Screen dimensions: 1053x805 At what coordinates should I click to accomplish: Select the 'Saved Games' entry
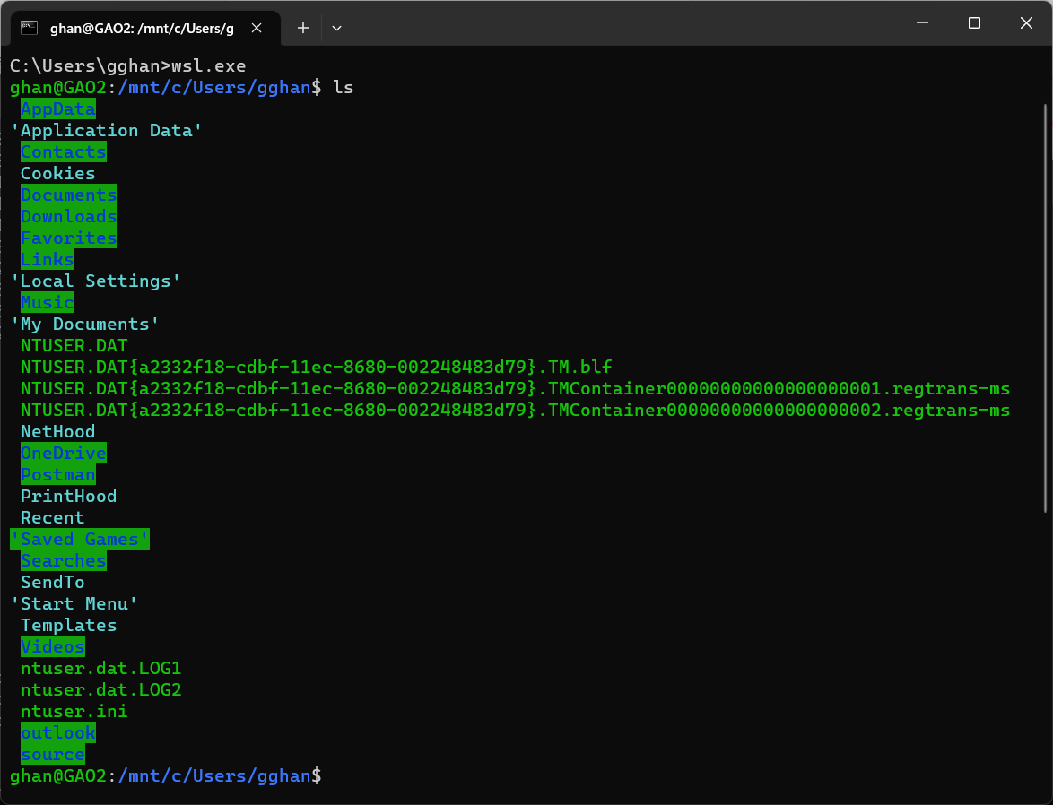pos(79,539)
